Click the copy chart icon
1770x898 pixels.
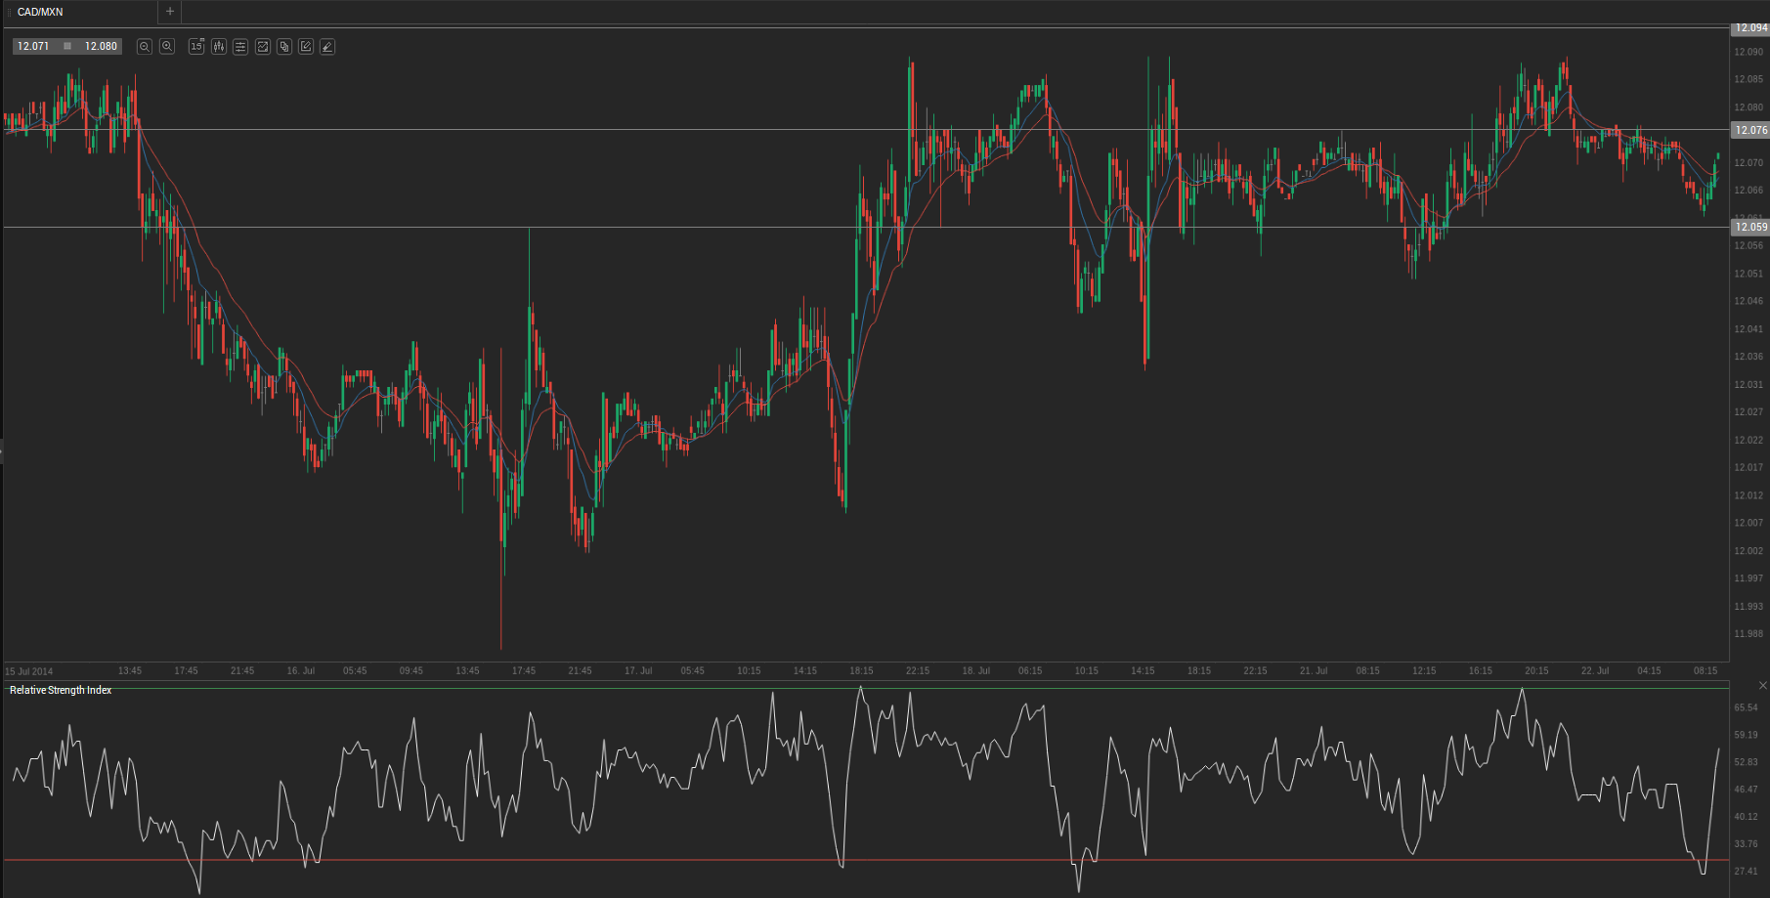coord(284,46)
